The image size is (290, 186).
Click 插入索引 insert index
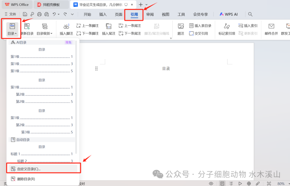248,26
